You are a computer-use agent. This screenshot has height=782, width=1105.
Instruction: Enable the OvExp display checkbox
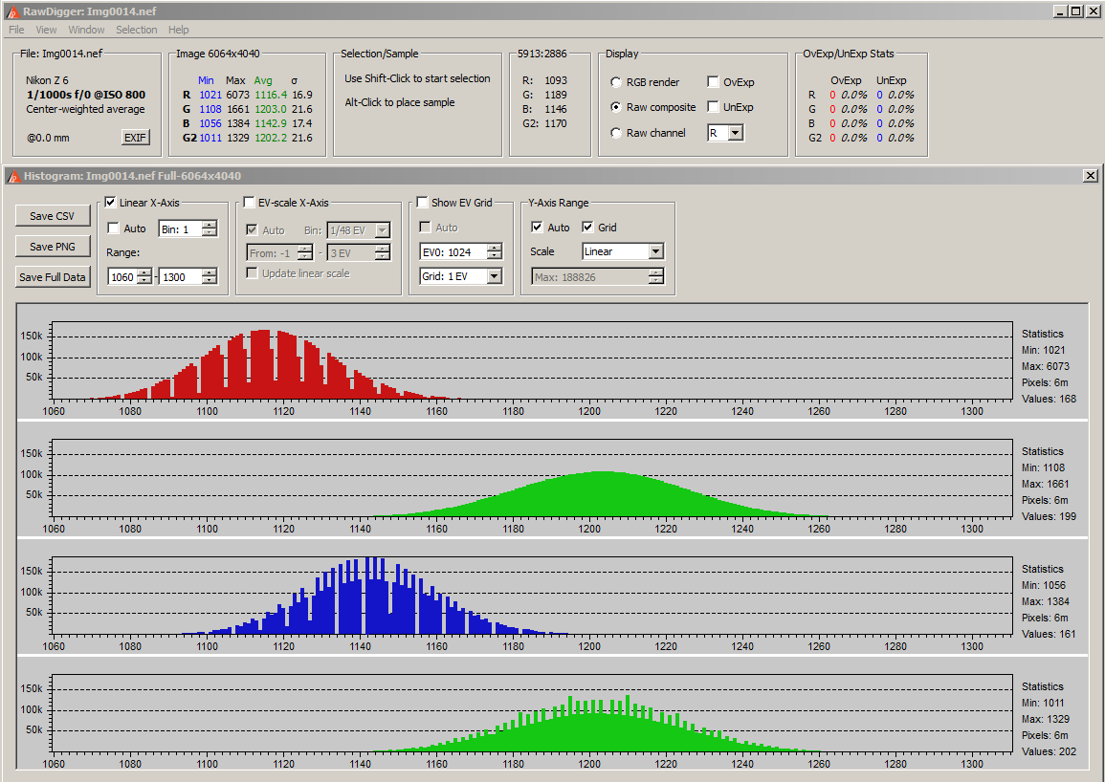tap(714, 82)
